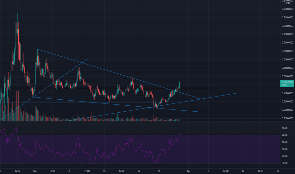Screen dimensions: 295x174
Task: Click the Apr date label on time axis
Action: tap(189, 171)
